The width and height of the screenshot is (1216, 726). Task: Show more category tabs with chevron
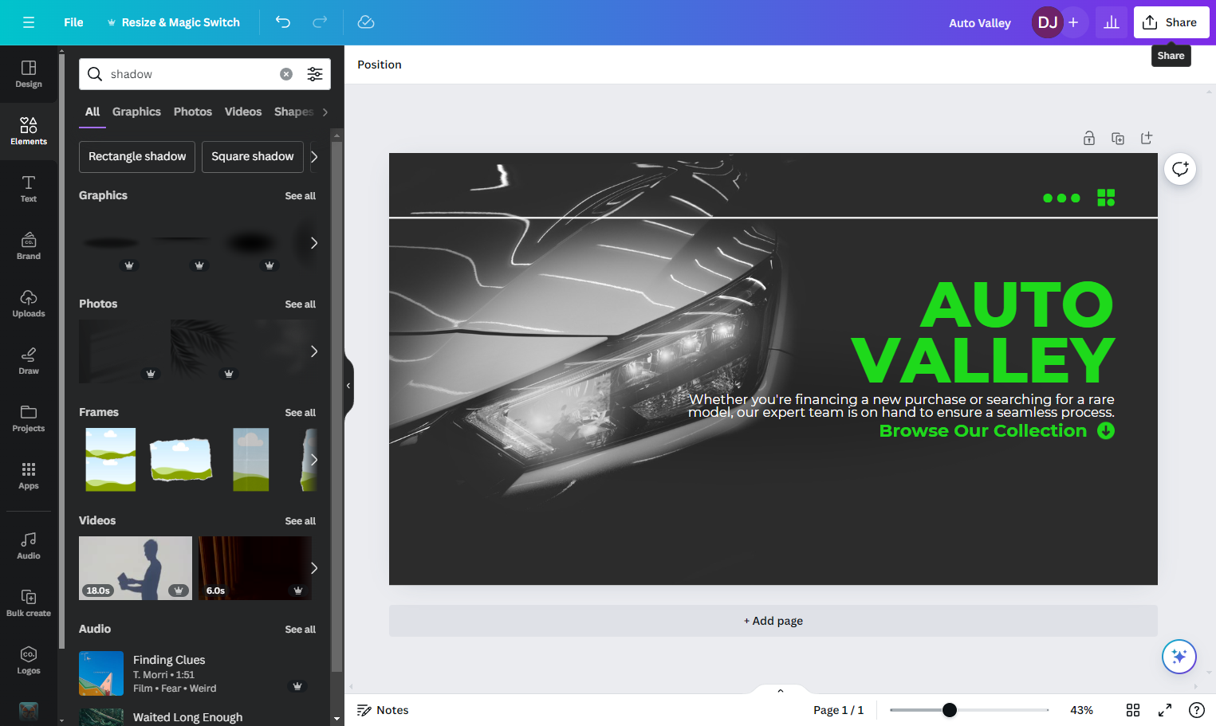pyautogui.click(x=325, y=112)
